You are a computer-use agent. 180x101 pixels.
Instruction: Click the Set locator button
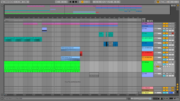[144, 19]
